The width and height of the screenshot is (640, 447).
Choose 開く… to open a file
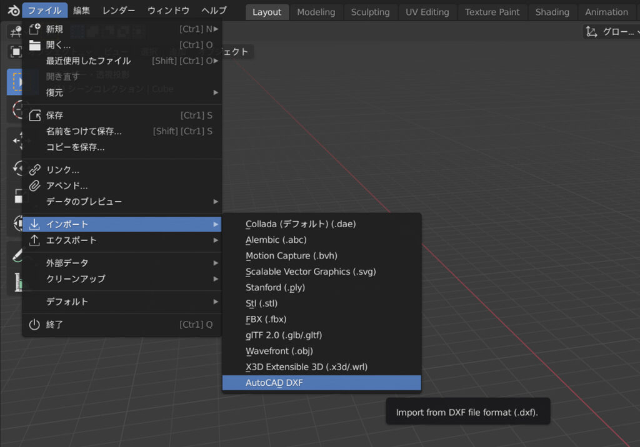coord(122,45)
